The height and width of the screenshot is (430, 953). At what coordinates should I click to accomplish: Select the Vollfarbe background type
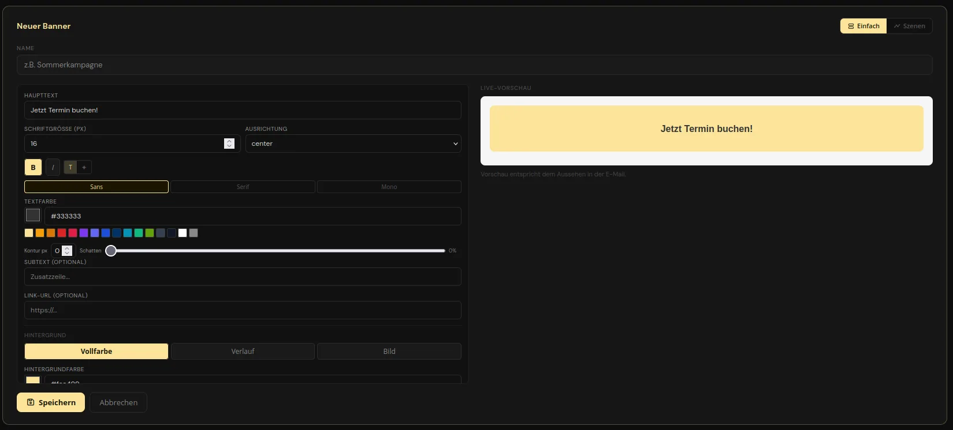96,351
